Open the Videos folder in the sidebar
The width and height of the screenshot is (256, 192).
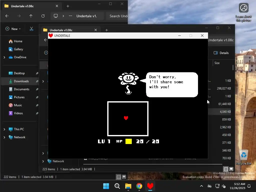tap(16, 113)
